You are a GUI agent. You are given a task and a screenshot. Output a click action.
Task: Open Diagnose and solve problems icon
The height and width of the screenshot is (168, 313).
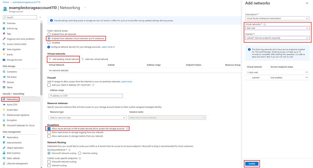(x=4, y=39)
